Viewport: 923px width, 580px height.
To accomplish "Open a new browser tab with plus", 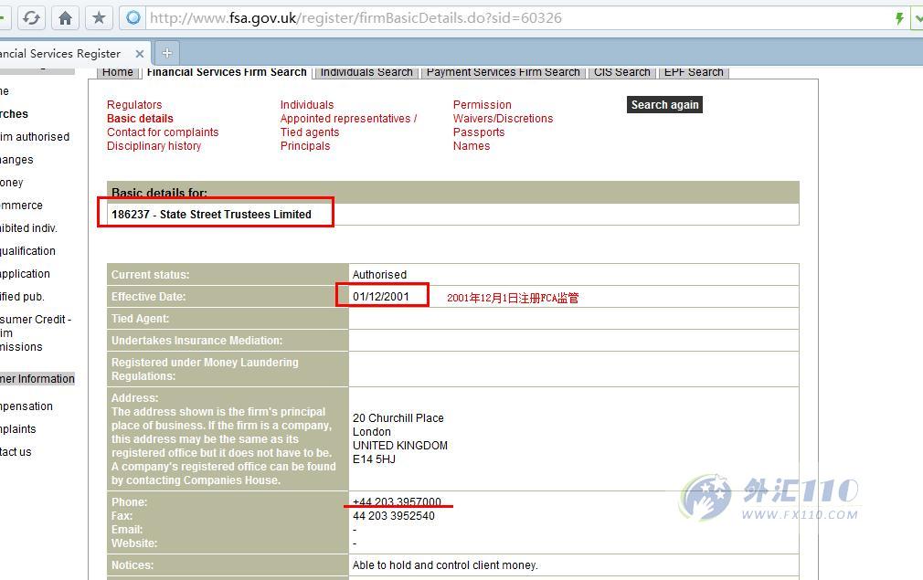I will point(167,53).
